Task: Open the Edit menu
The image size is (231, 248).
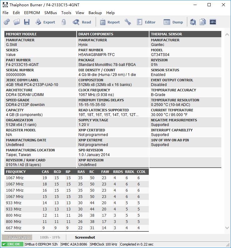Action: (16, 13)
